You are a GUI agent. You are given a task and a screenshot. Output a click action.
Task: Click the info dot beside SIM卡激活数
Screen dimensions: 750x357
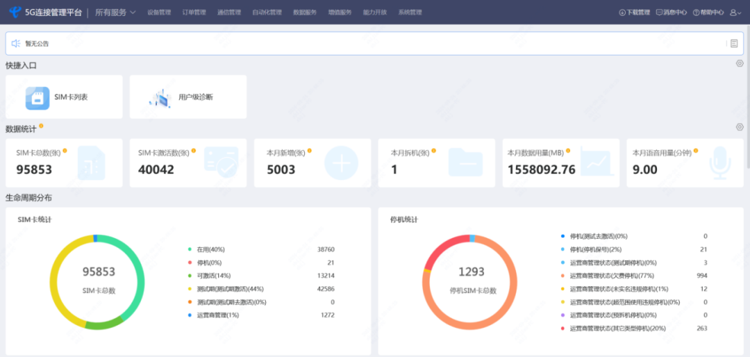point(193,151)
